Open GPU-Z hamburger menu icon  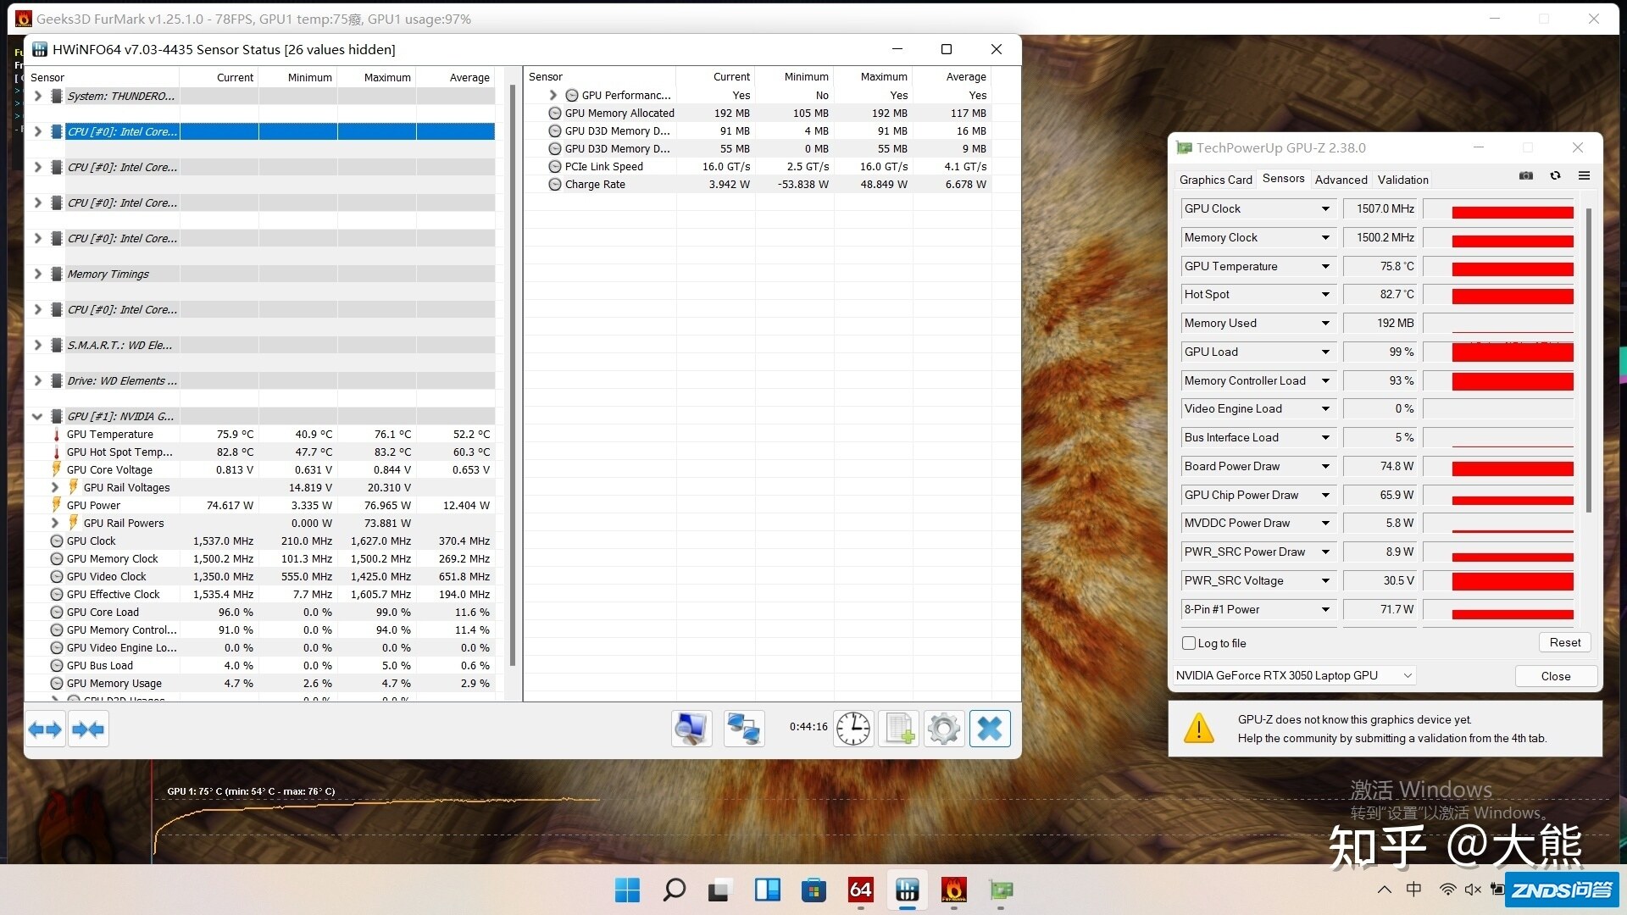(1584, 176)
